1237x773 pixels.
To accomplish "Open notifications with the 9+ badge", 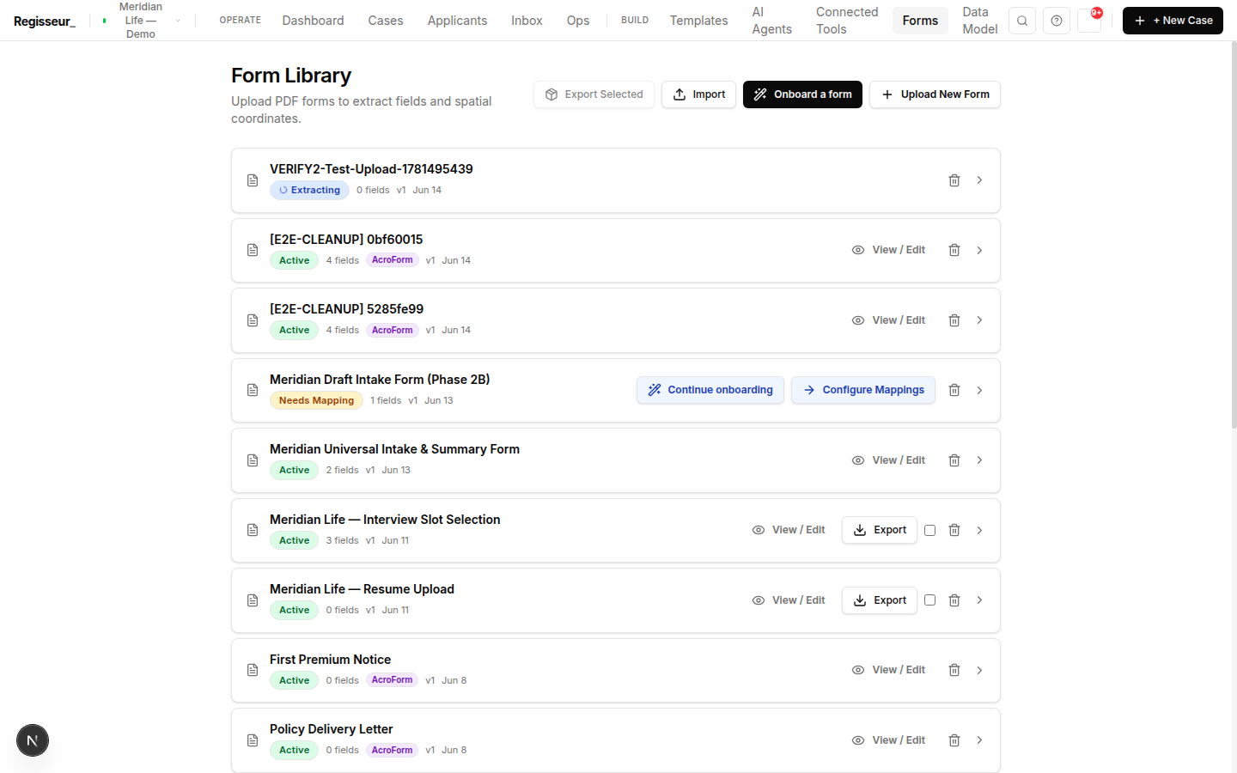I will [x=1090, y=20].
